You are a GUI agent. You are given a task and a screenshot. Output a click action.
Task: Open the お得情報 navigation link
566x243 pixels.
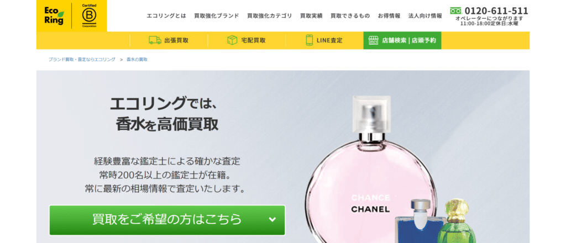point(389,16)
